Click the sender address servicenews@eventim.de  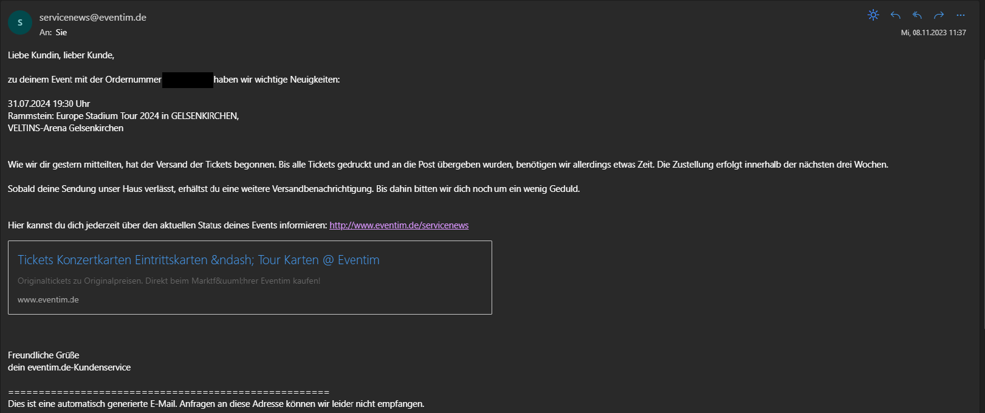tap(93, 18)
